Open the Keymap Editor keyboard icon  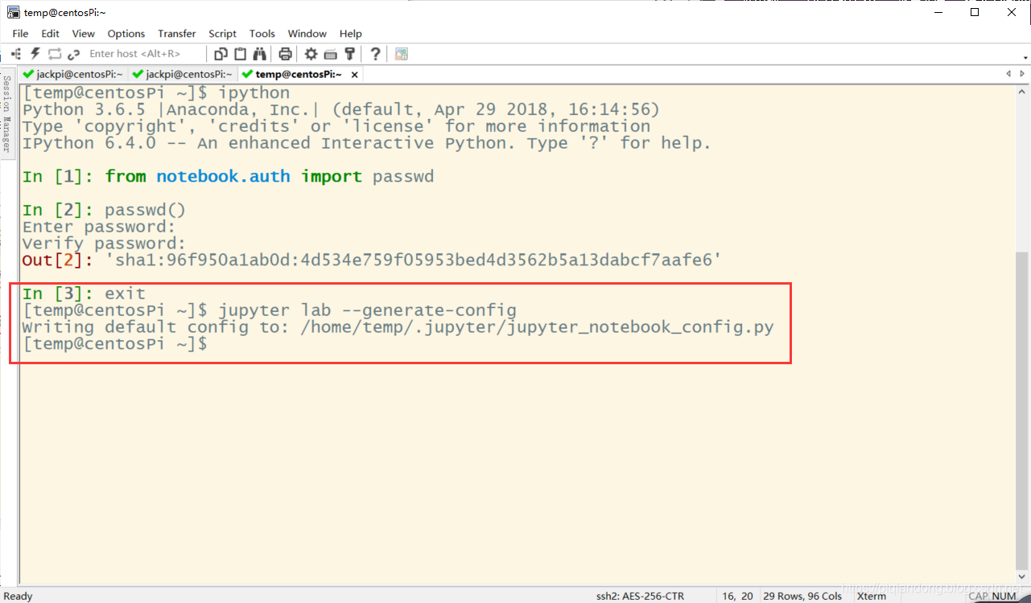(330, 54)
